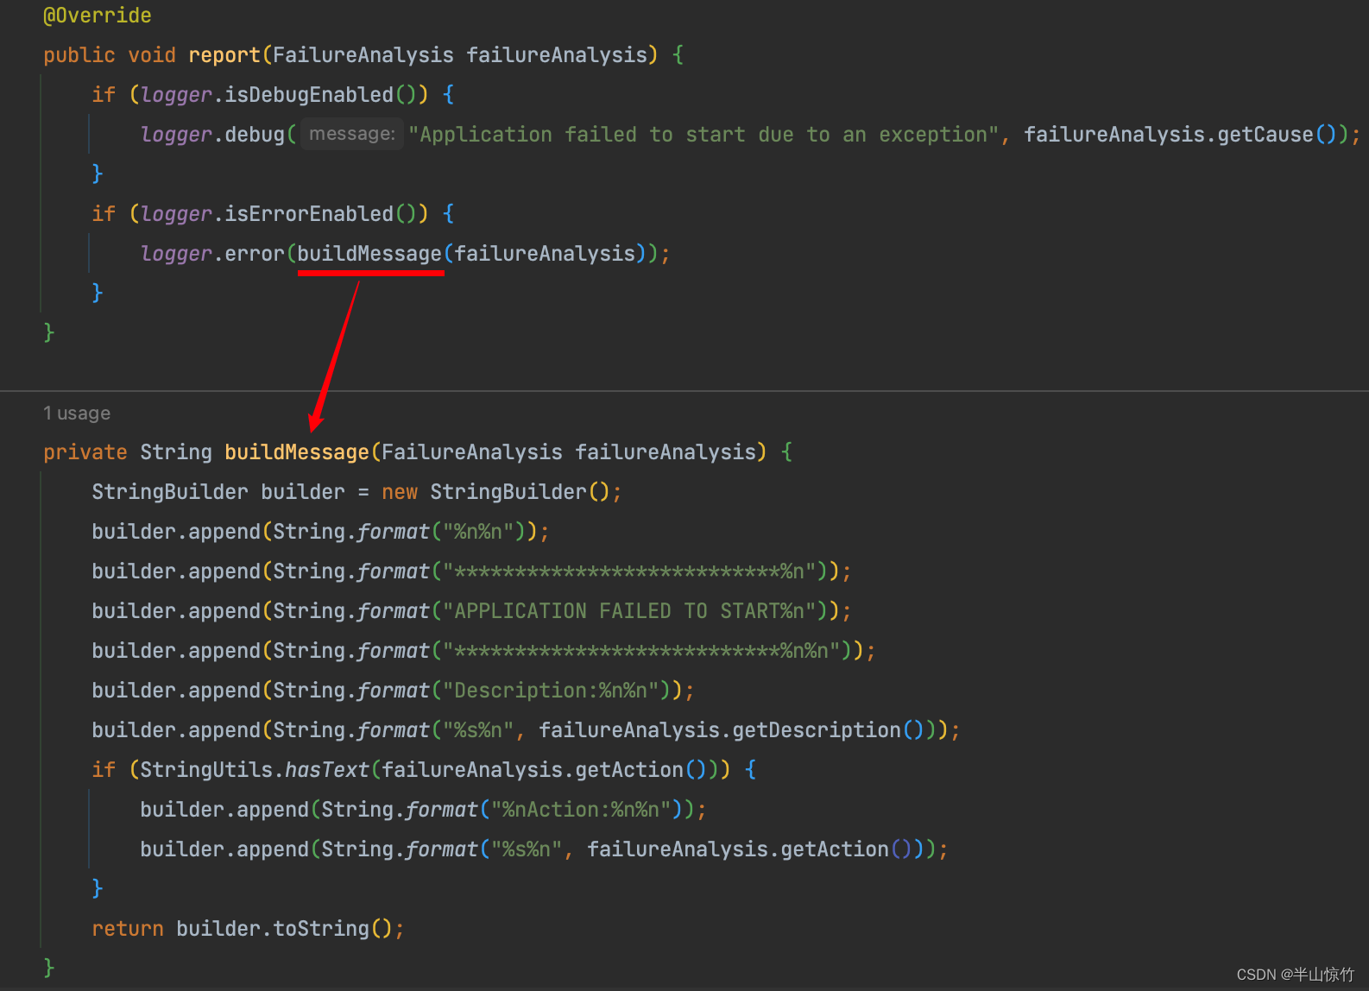Click 'return builder.toString();' statement
Viewport: 1369px width, 991px height.
(x=248, y=929)
